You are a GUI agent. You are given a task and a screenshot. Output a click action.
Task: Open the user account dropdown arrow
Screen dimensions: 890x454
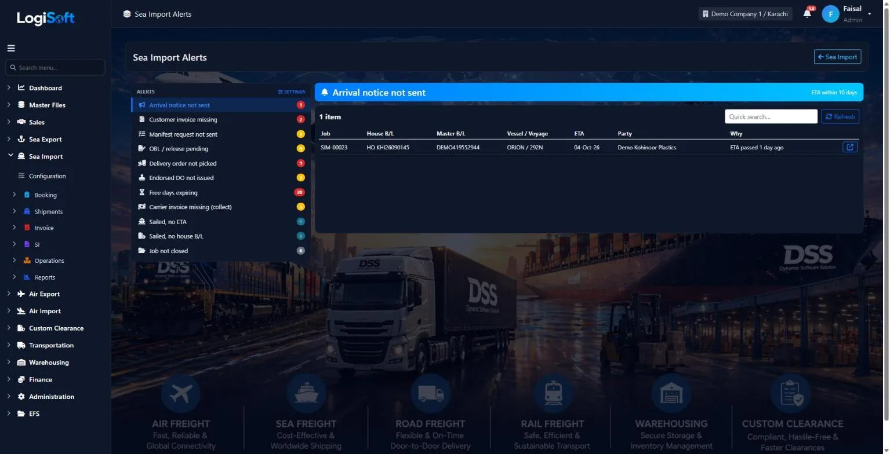[870, 14]
